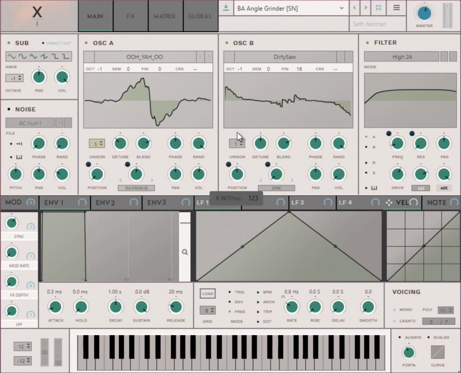Open the preset browser grid icon
Image resolution: width=461 pixels, height=373 pixels.
(x=378, y=8)
